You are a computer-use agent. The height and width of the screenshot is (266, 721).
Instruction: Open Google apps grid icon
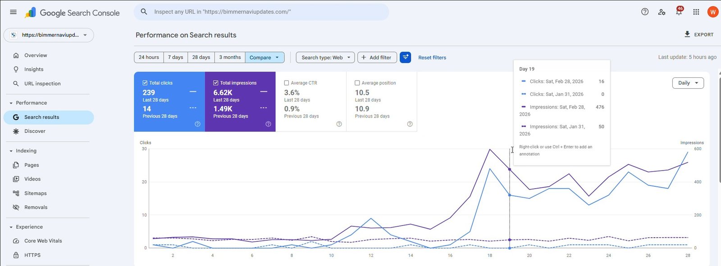pyautogui.click(x=696, y=12)
